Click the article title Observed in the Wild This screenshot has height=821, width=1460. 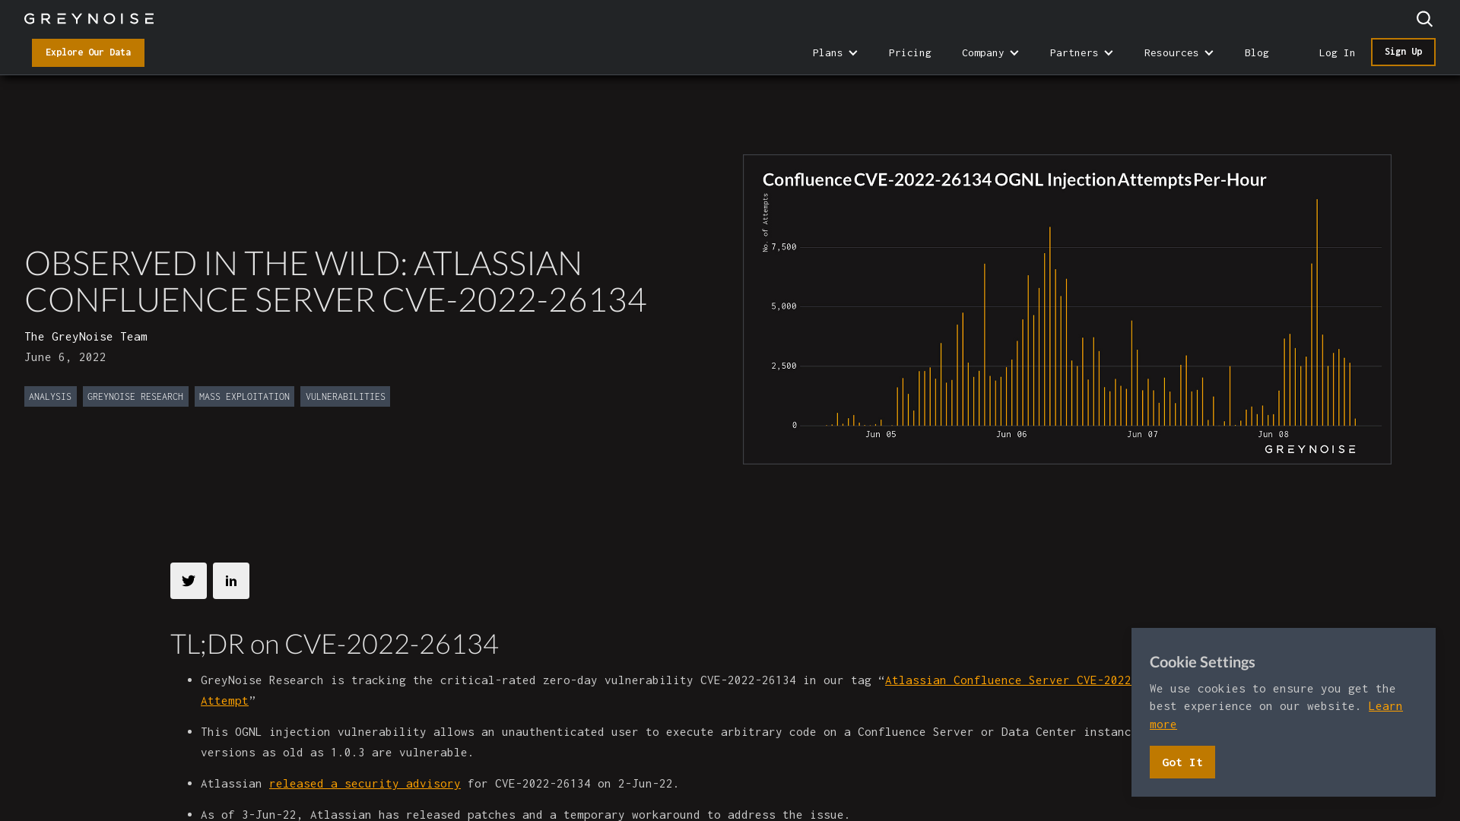335,281
